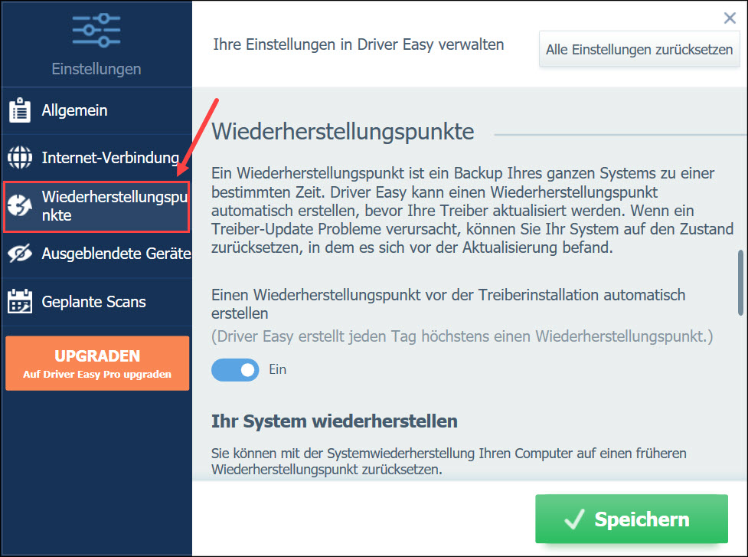Close the settings window with the X
748x557 pixels.
730,19
